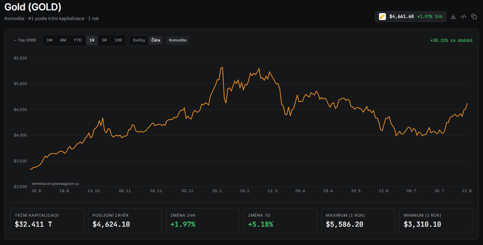The width and height of the screenshot is (483, 245).
Task: Click the 06. 11. date axis label
Action: tap(125, 191)
